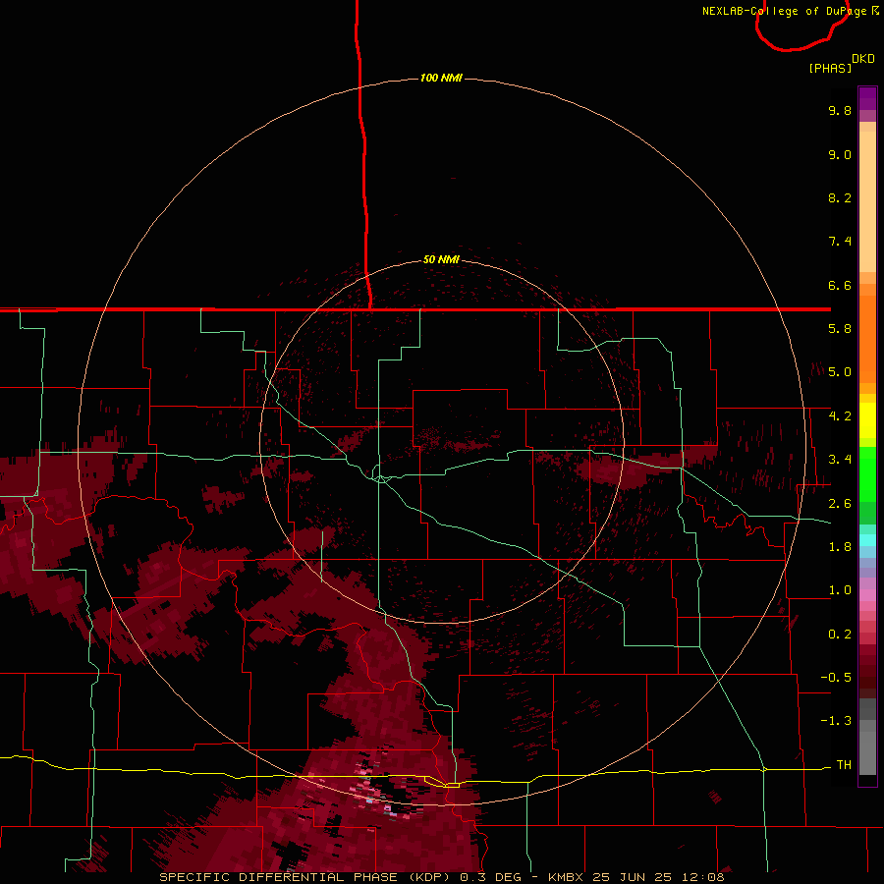Pick the bright green band on color bar
Image resolution: width=884 pixels, height=884 pixels.
pos(867,473)
